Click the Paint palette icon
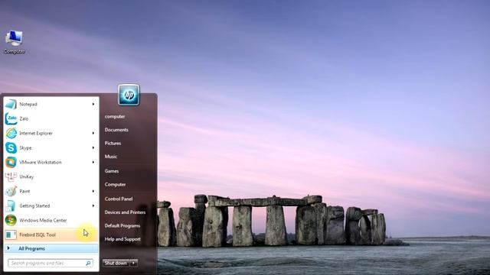The height and width of the screenshot is (275, 490). point(11,191)
